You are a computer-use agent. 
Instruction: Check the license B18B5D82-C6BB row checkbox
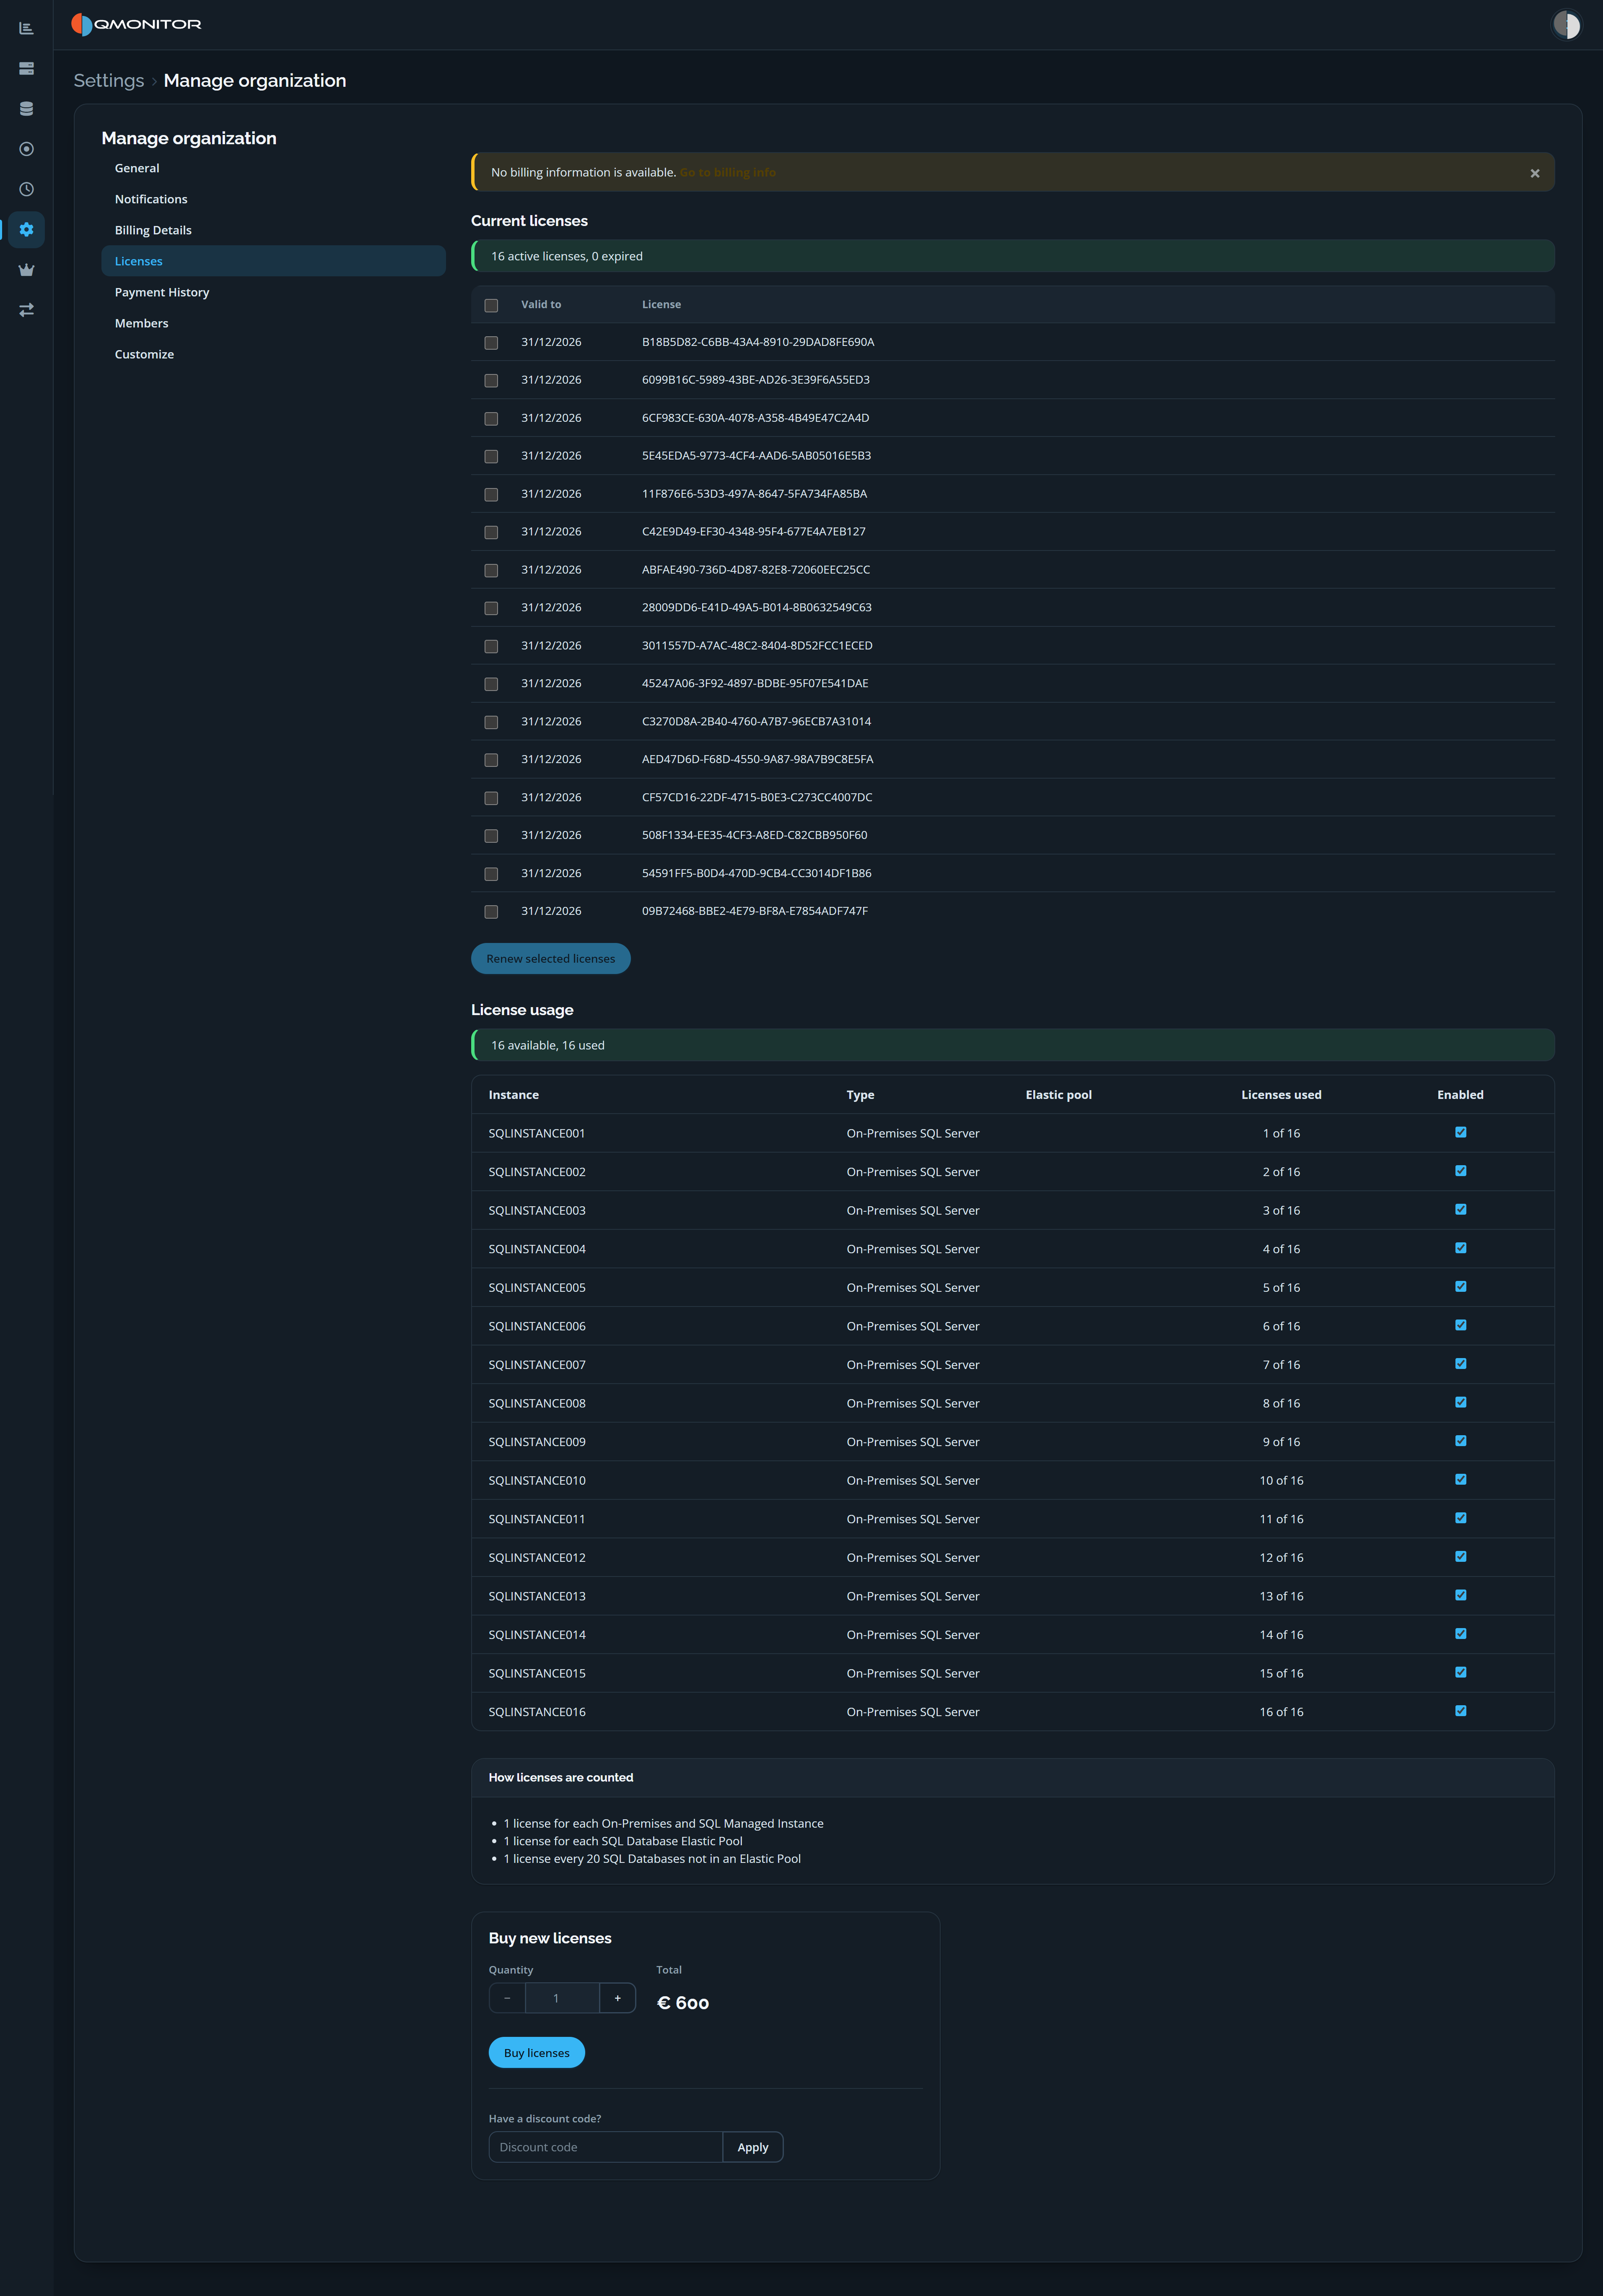[491, 343]
